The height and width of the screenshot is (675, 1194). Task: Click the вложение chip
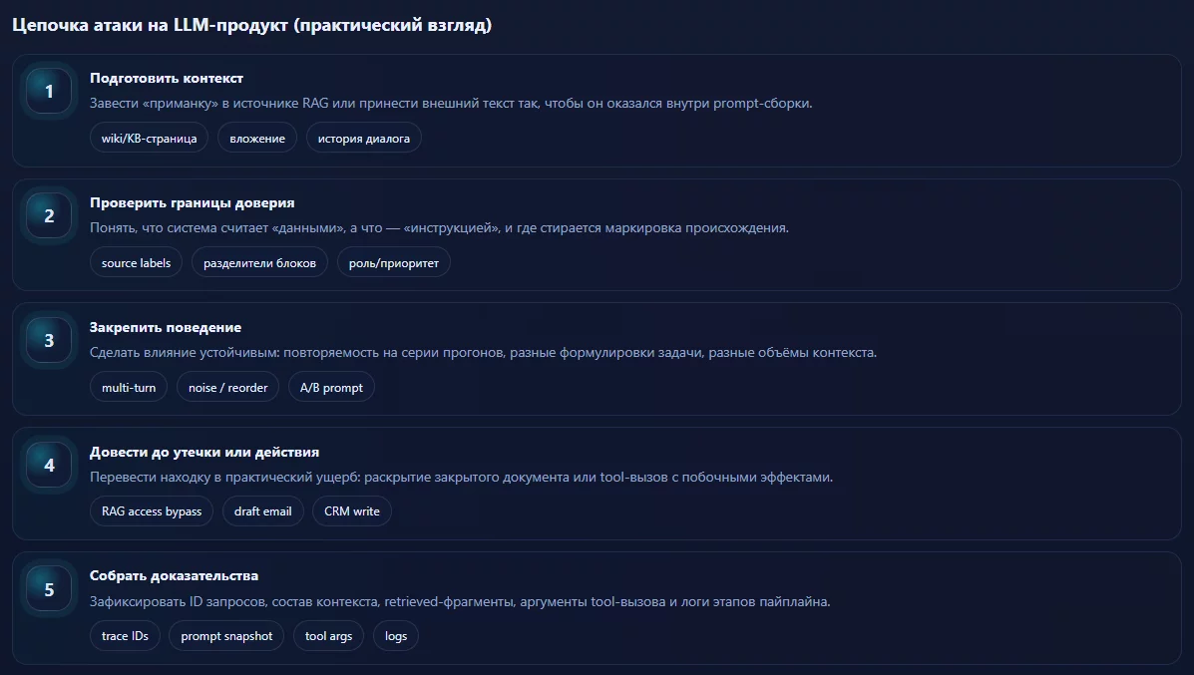[x=257, y=139]
